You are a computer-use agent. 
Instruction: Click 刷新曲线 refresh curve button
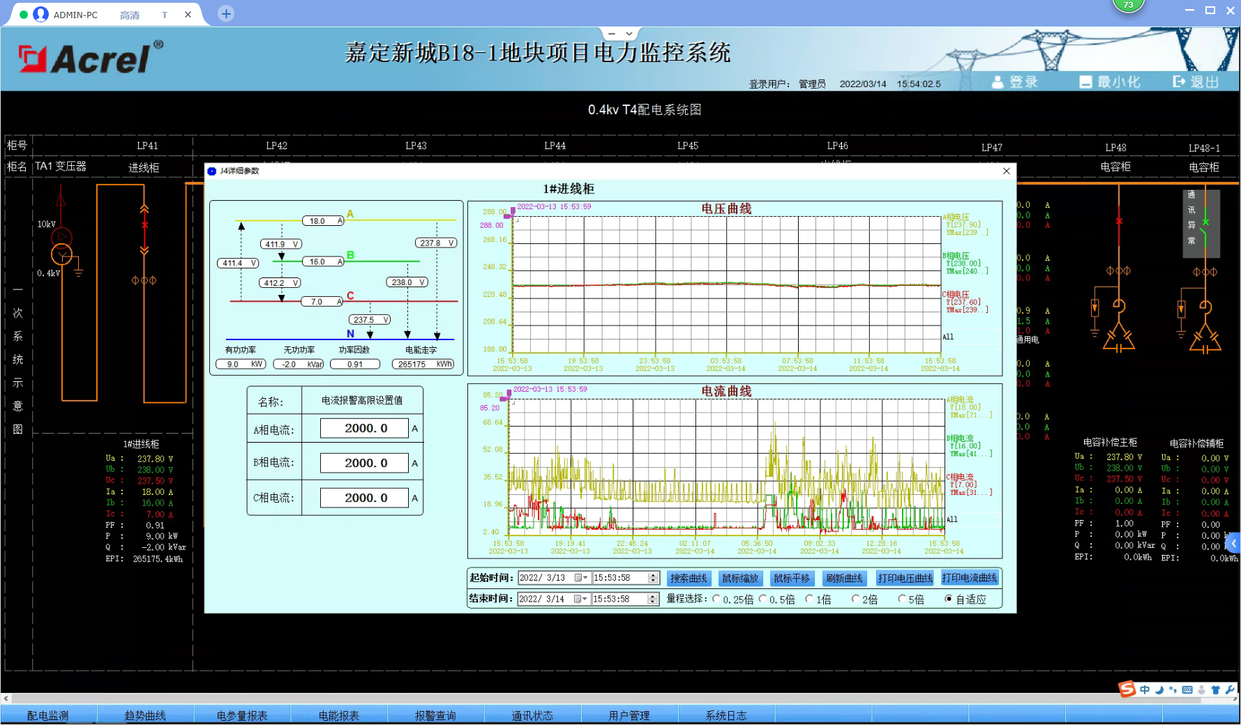pyautogui.click(x=844, y=578)
